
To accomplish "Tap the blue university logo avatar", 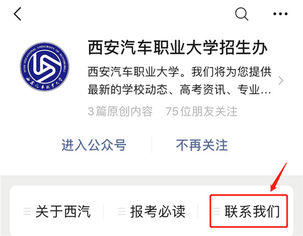I will (x=45, y=66).
